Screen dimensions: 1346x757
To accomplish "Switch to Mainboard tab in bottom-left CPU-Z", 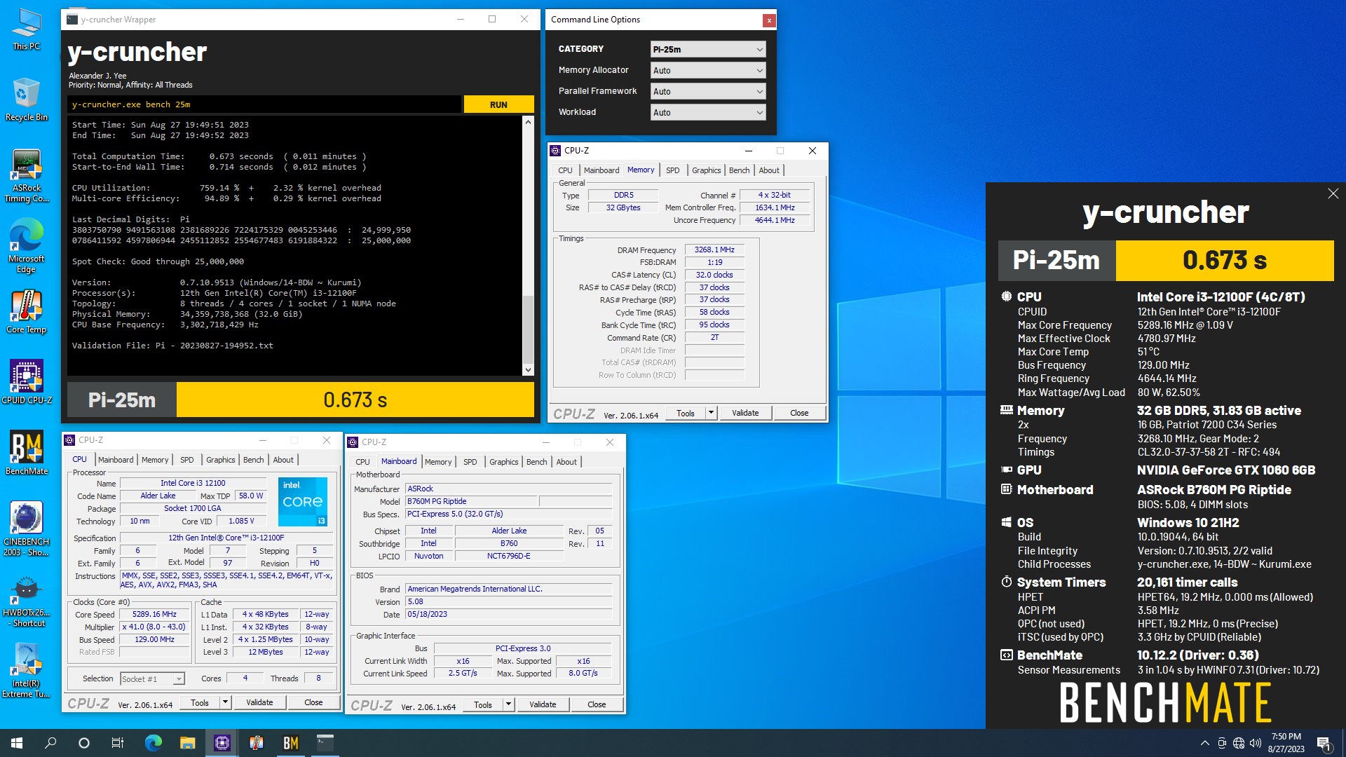I will [x=116, y=460].
